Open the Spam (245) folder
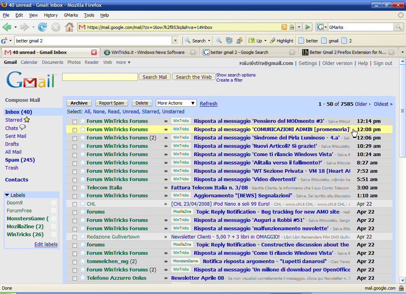The width and height of the screenshot is (406, 294). point(20,160)
